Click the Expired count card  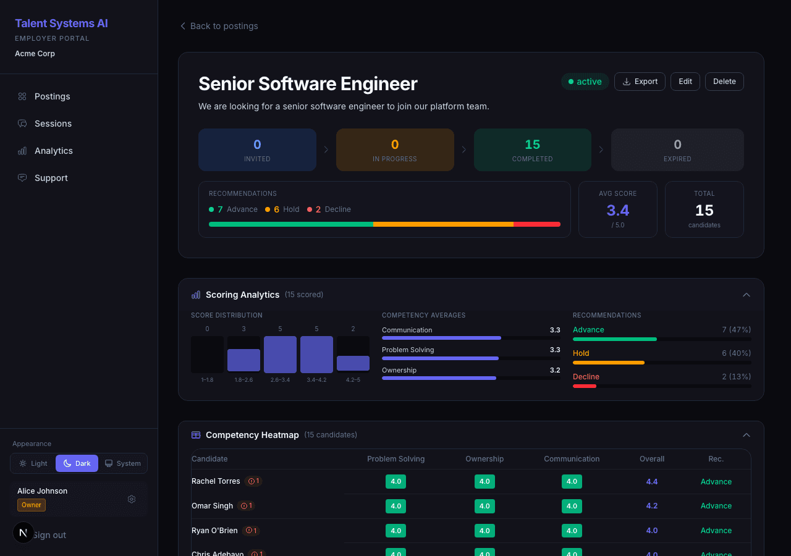click(x=677, y=150)
